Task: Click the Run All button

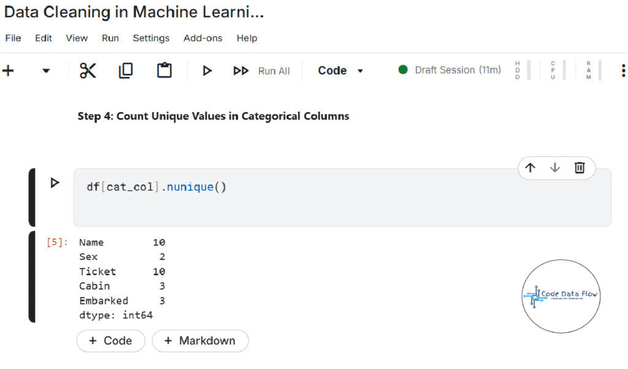Action: click(262, 71)
